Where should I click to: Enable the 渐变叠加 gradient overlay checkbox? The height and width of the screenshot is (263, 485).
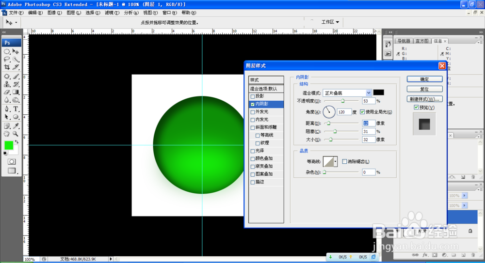pyautogui.click(x=253, y=167)
